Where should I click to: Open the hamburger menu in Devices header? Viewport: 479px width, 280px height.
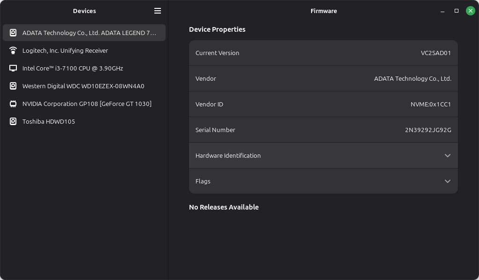tap(158, 11)
